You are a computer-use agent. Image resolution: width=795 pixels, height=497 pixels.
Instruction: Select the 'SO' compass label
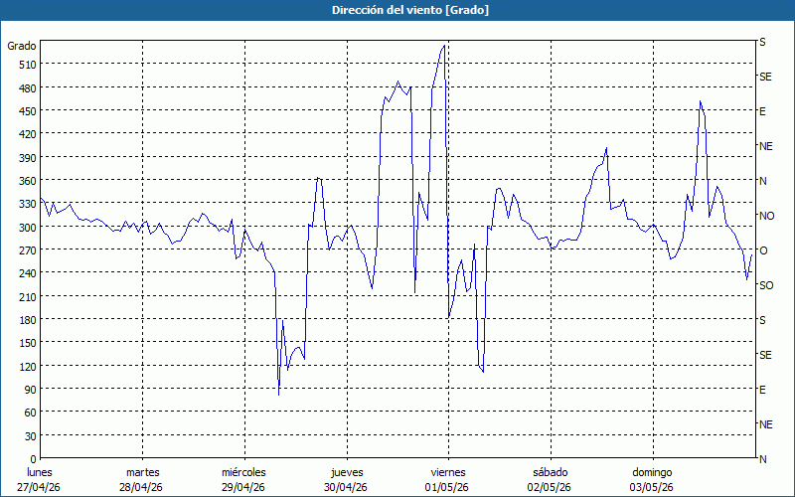[766, 285]
